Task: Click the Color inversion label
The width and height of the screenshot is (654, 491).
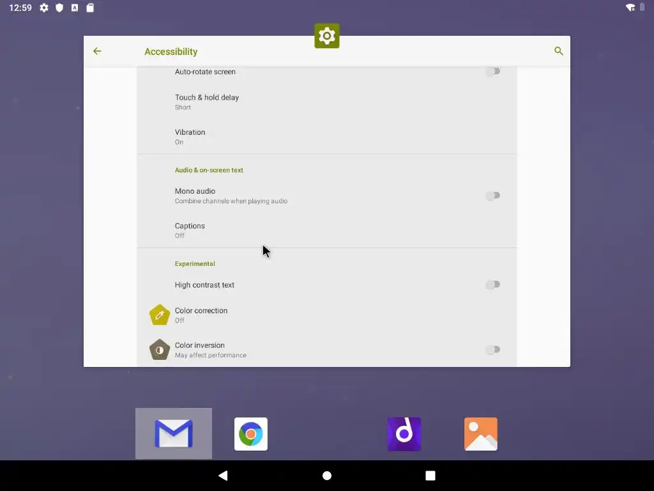Action: 199,345
